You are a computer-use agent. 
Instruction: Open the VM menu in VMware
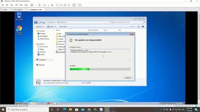[17, 5]
